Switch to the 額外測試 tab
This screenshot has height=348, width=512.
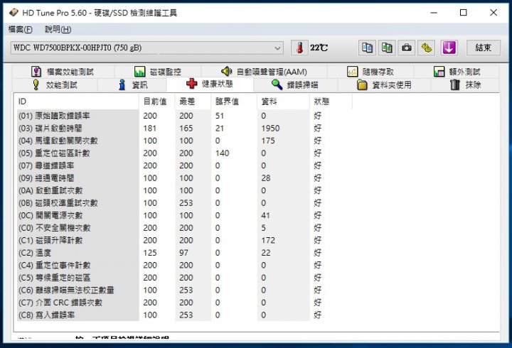(457, 72)
